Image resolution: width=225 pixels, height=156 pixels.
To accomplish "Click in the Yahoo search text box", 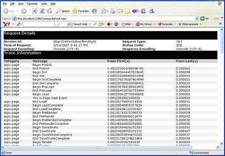I will tap(45, 24).
